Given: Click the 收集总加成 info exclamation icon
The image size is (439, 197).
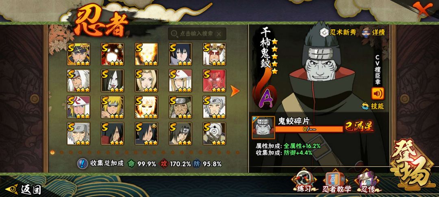Looking at the screenshot, I should (x=83, y=163).
